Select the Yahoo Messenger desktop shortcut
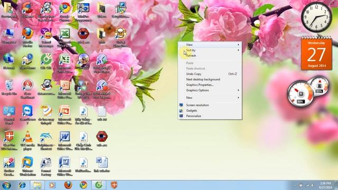 46,37
